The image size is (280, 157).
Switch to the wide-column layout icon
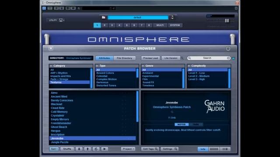coord(225,149)
